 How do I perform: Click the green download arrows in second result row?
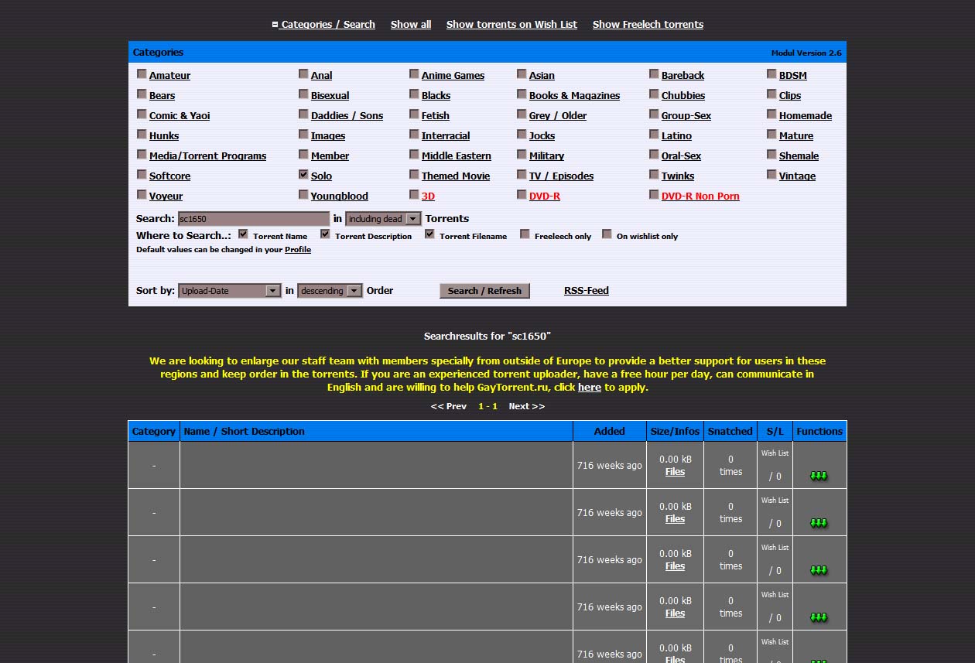tap(819, 523)
